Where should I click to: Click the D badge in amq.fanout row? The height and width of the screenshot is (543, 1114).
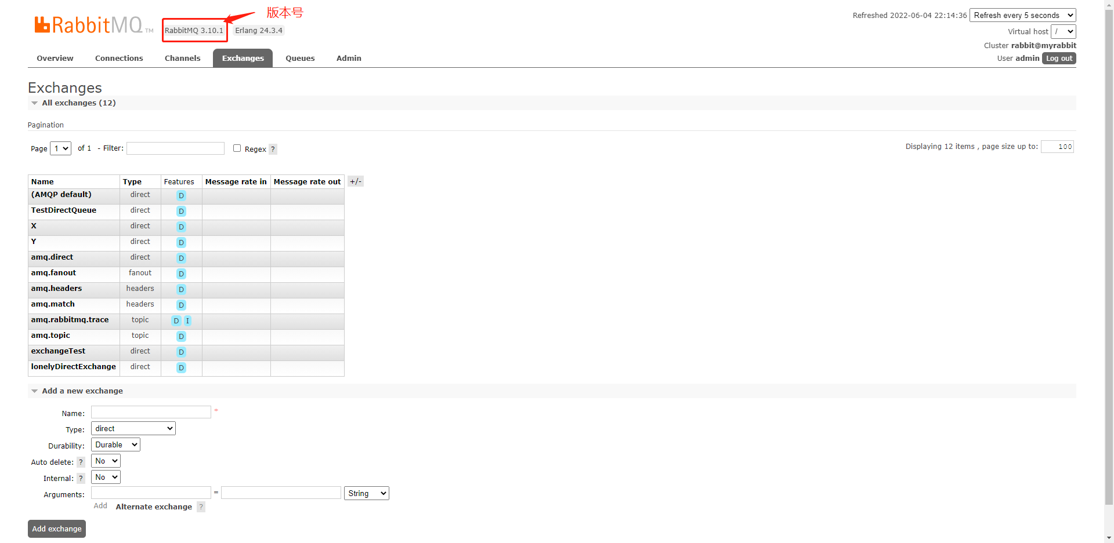(x=181, y=274)
